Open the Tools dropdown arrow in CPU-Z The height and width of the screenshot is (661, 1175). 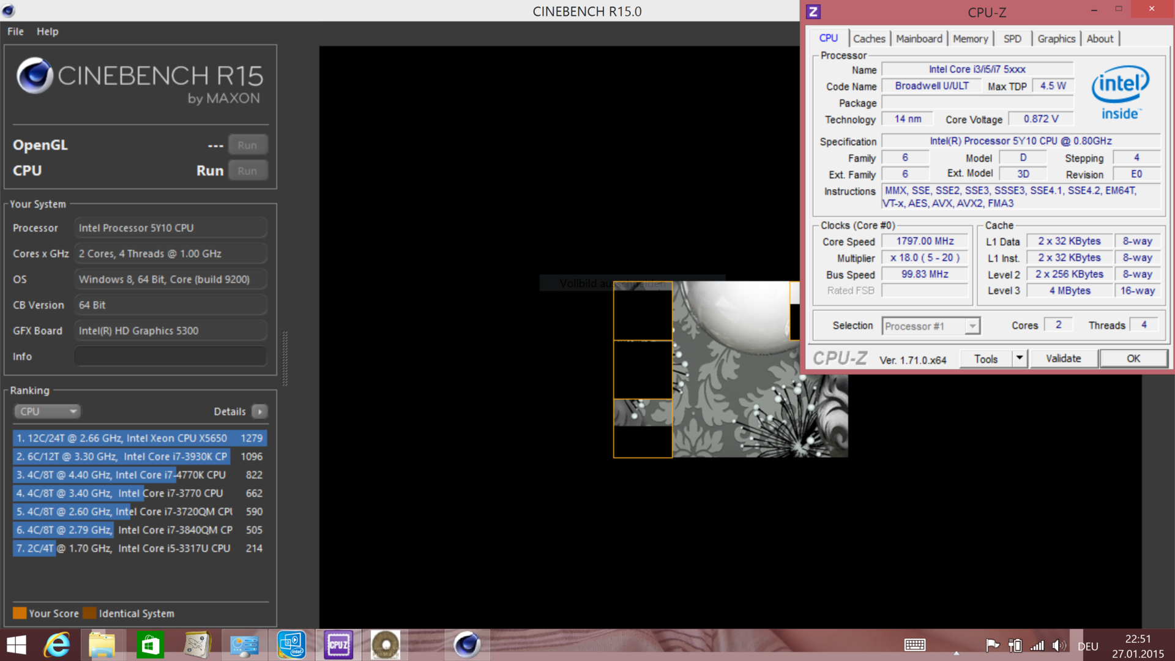(x=1020, y=359)
